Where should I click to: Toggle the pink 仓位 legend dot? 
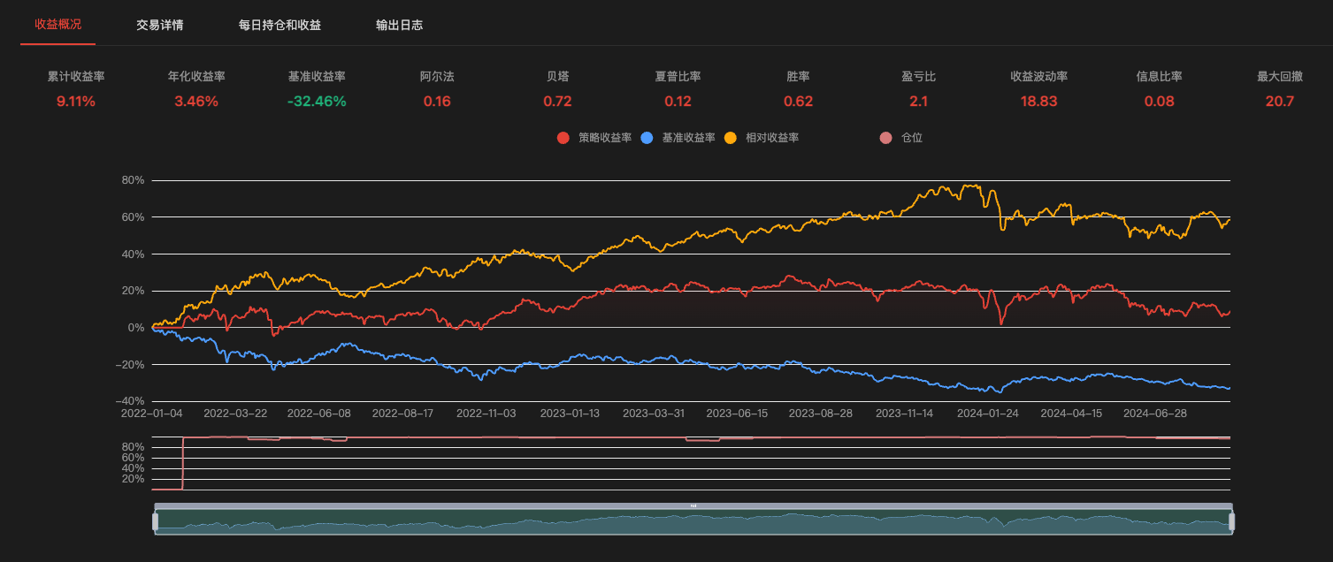[885, 138]
